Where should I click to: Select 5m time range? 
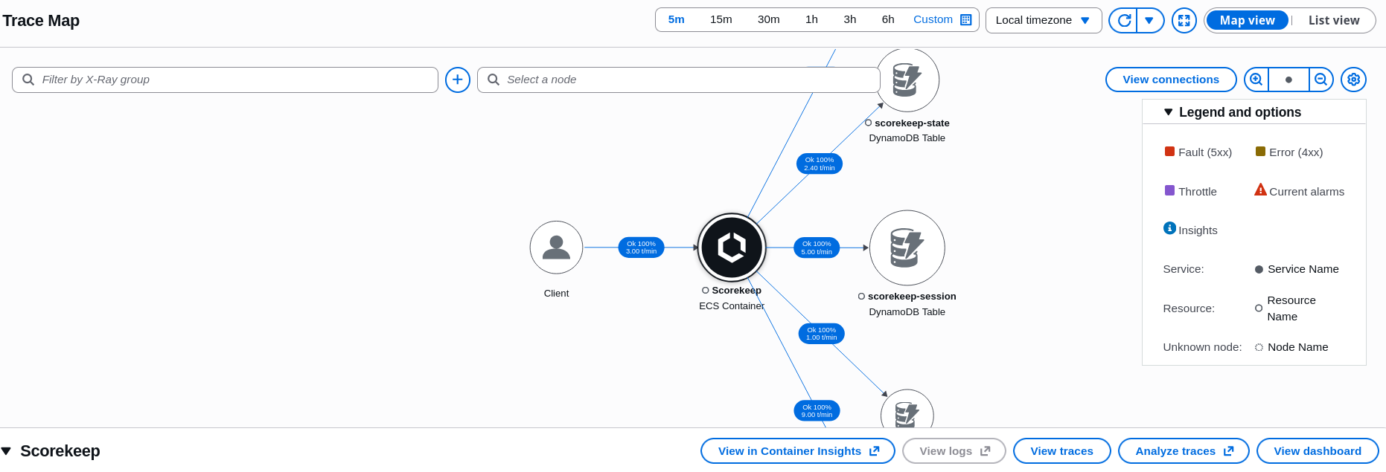coord(676,19)
